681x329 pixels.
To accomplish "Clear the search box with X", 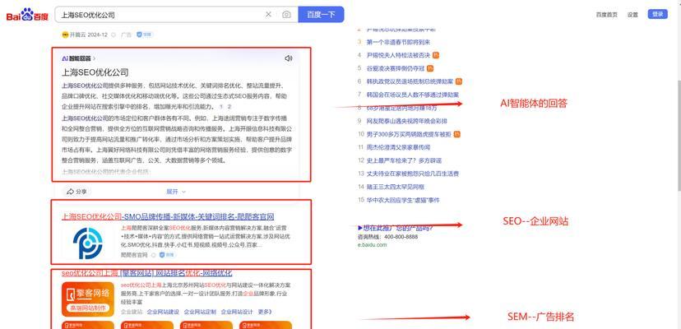I will 268,14.
